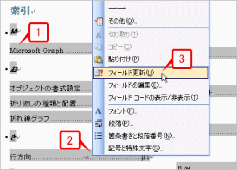This screenshot has height=170, width=237.
Task: Click the paragraph formatting icon
Action: click(99, 124)
